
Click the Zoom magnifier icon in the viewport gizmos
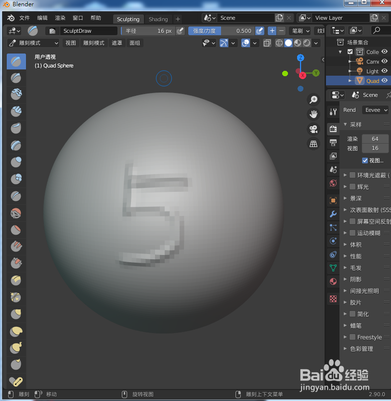click(313, 99)
